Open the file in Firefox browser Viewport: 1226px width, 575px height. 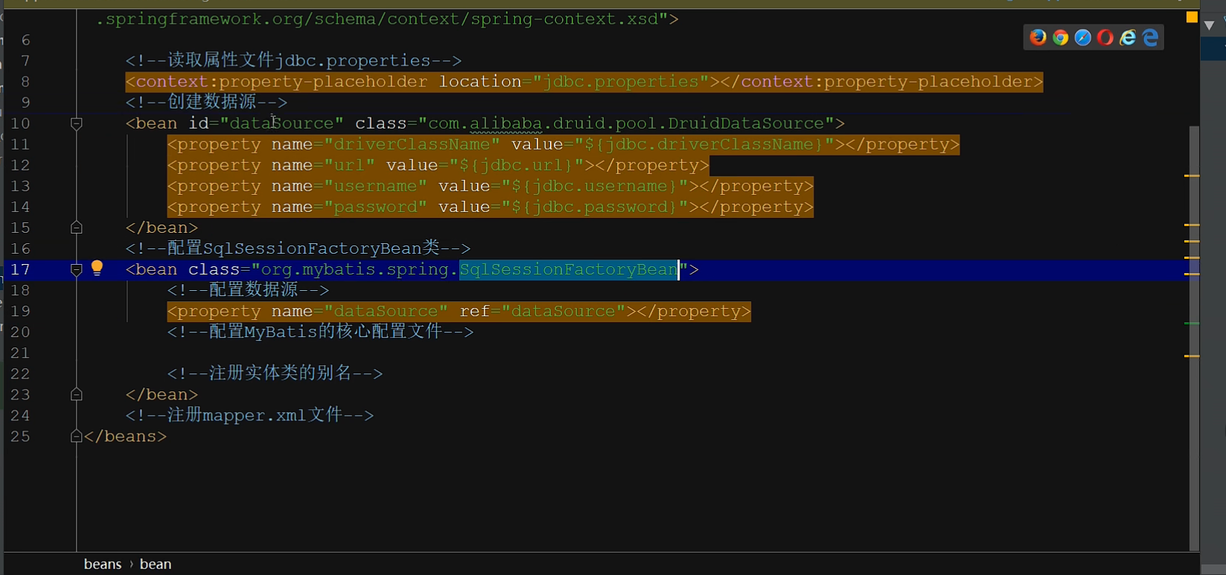pos(1038,37)
